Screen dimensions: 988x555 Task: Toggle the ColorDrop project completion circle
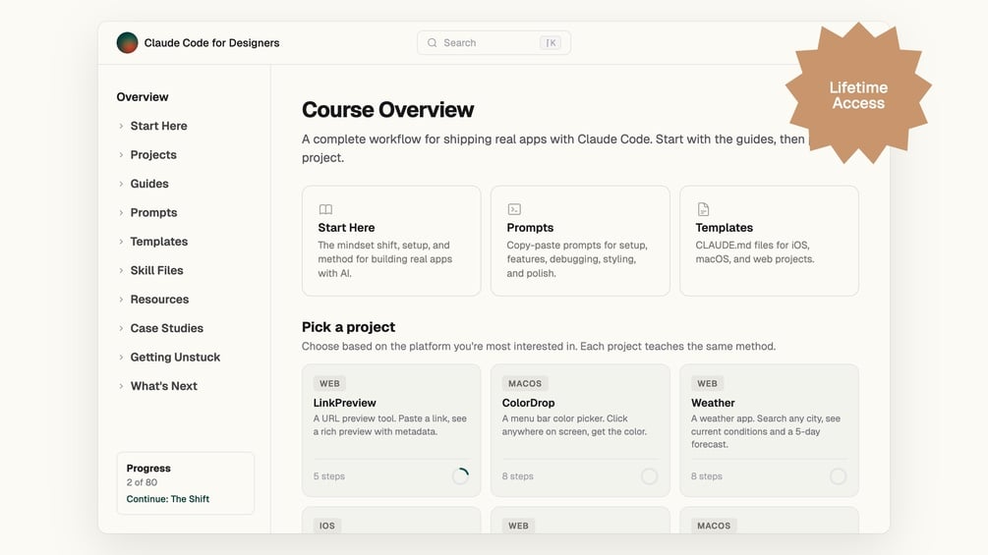click(649, 476)
